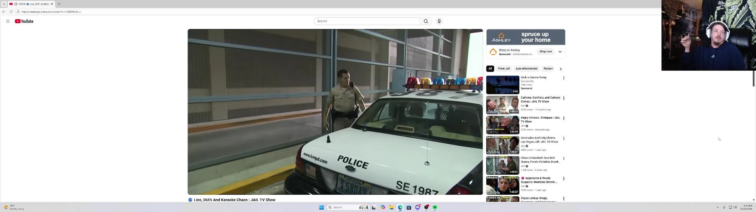Open Caffeine, Conflicts, and Culinary Crimes video
This screenshot has height=212, width=756.
[540, 100]
